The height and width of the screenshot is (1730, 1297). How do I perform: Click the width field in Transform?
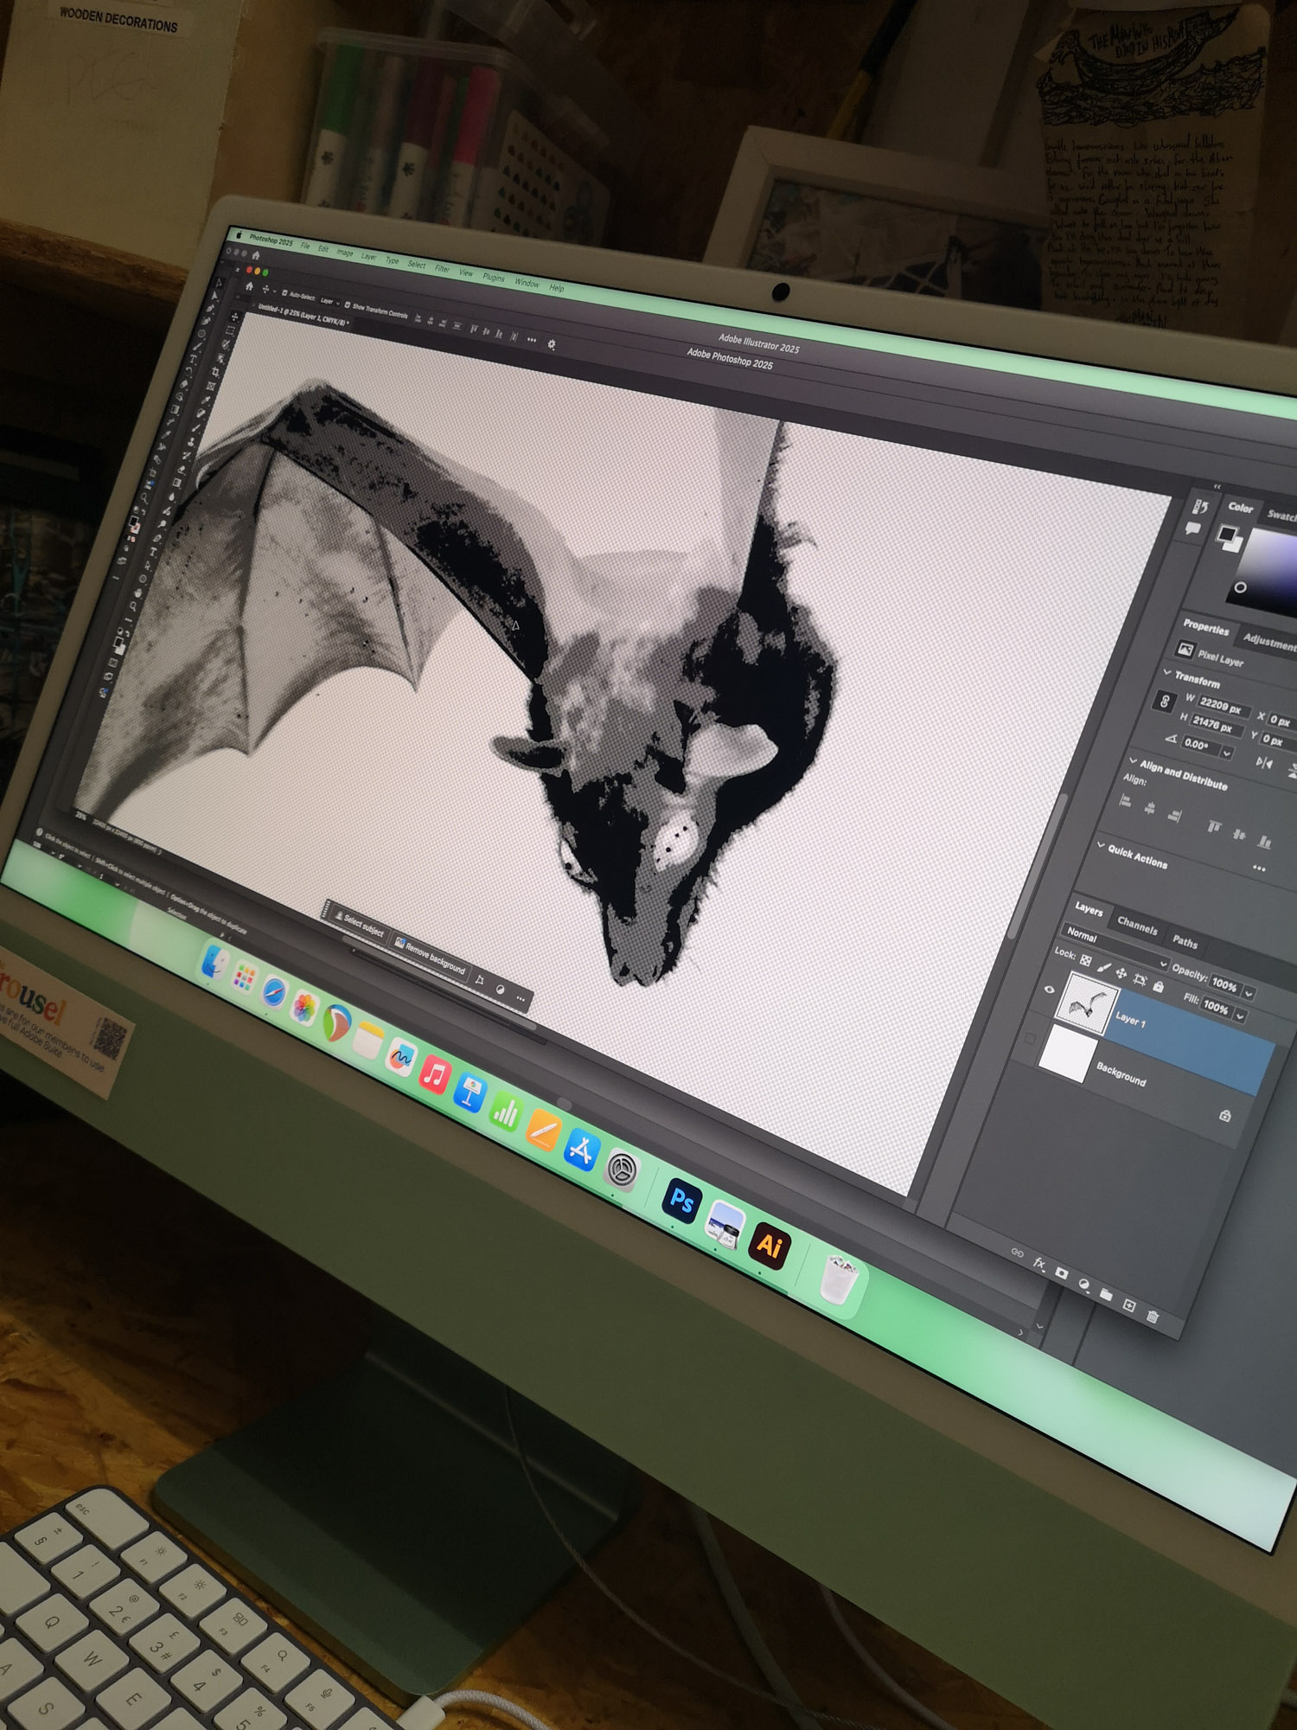pyautogui.click(x=1220, y=707)
